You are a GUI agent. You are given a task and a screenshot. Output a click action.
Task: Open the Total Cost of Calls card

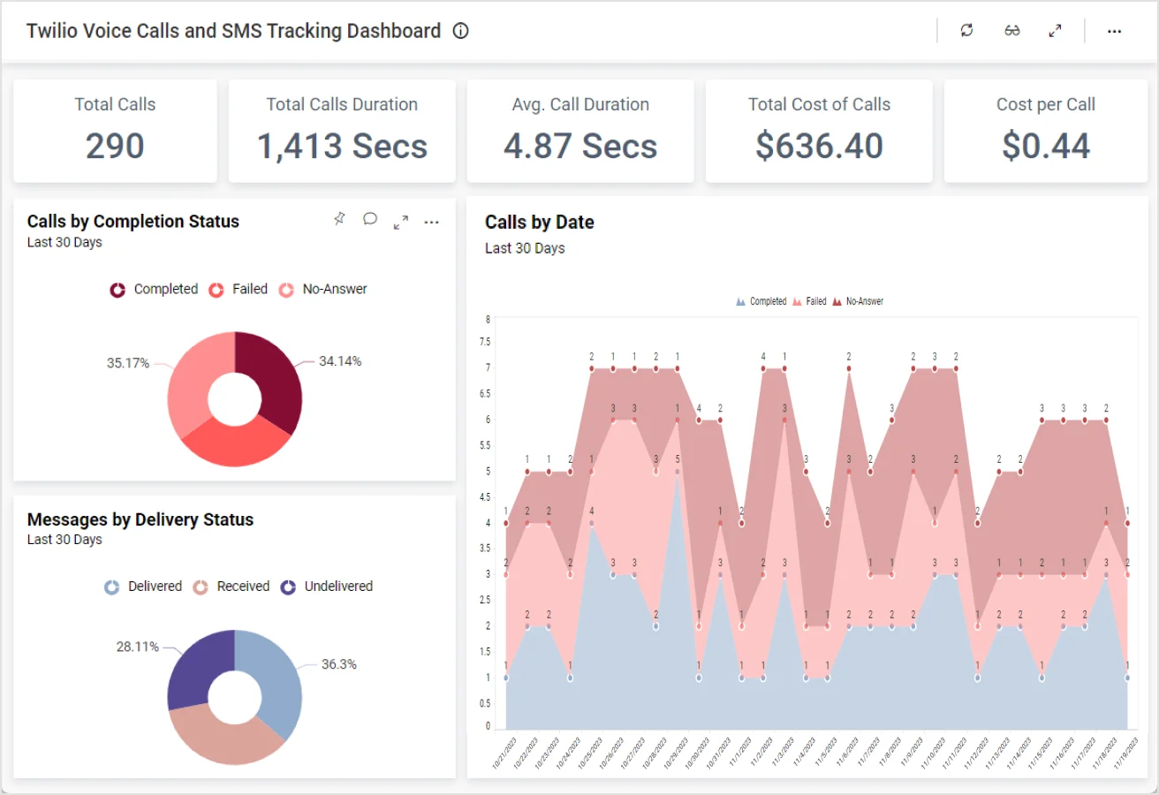(819, 131)
